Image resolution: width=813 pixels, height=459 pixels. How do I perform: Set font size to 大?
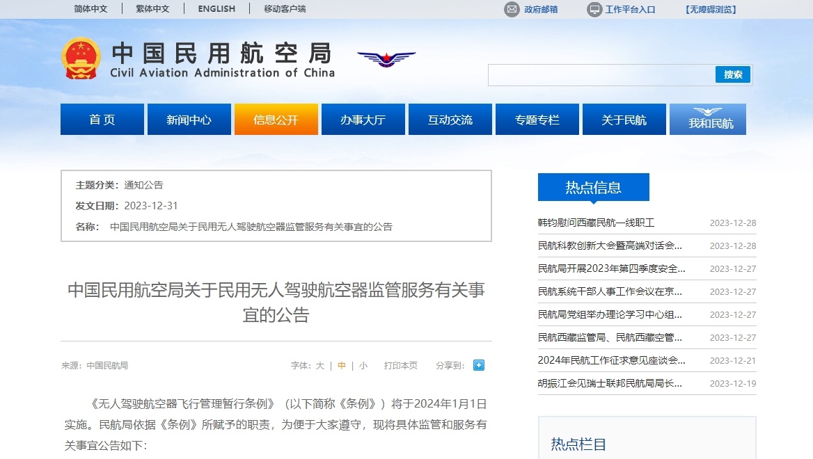click(x=320, y=365)
